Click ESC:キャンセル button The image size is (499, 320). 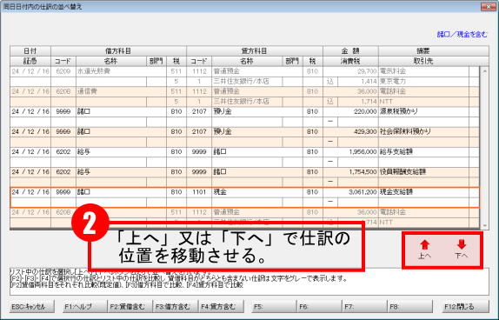pos(32,307)
